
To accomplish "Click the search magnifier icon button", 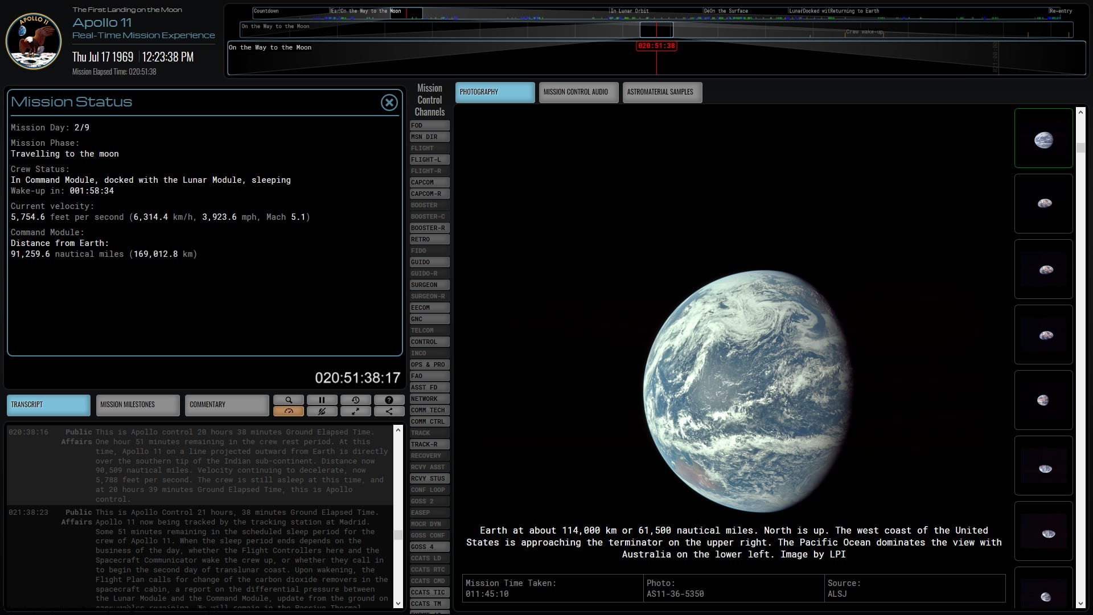I will coord(289,400).
